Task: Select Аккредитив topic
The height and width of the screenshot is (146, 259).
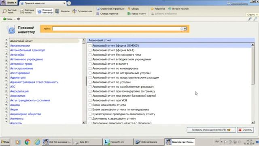Action: pos(18,96)
